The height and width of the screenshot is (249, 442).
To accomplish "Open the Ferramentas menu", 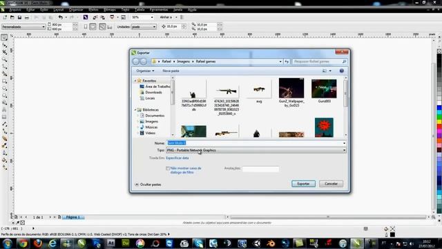I will [159, 10].
